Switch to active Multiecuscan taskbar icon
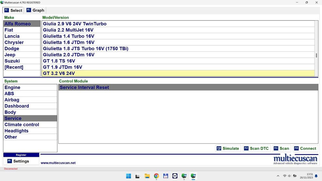322x181 pixels. [193, 176]
